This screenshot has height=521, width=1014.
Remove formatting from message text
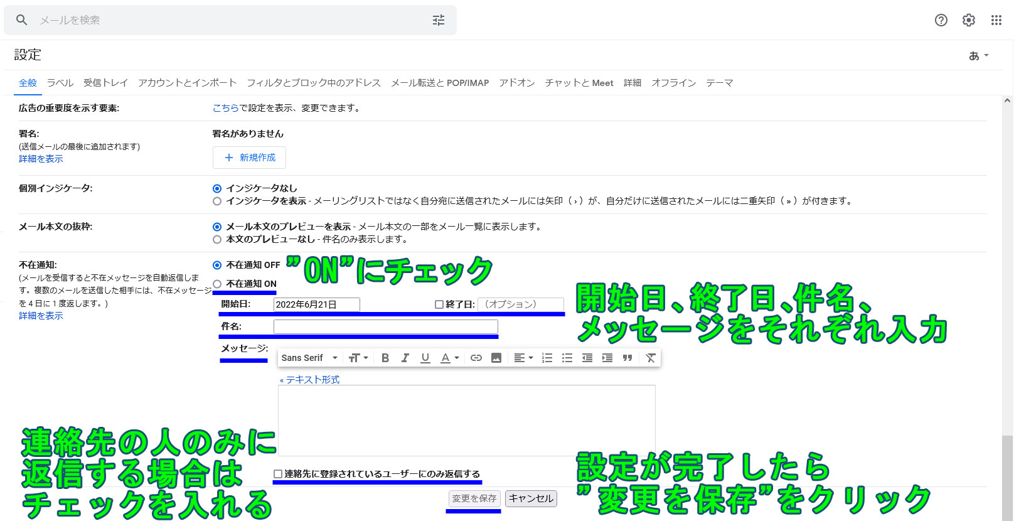point(651,358)
